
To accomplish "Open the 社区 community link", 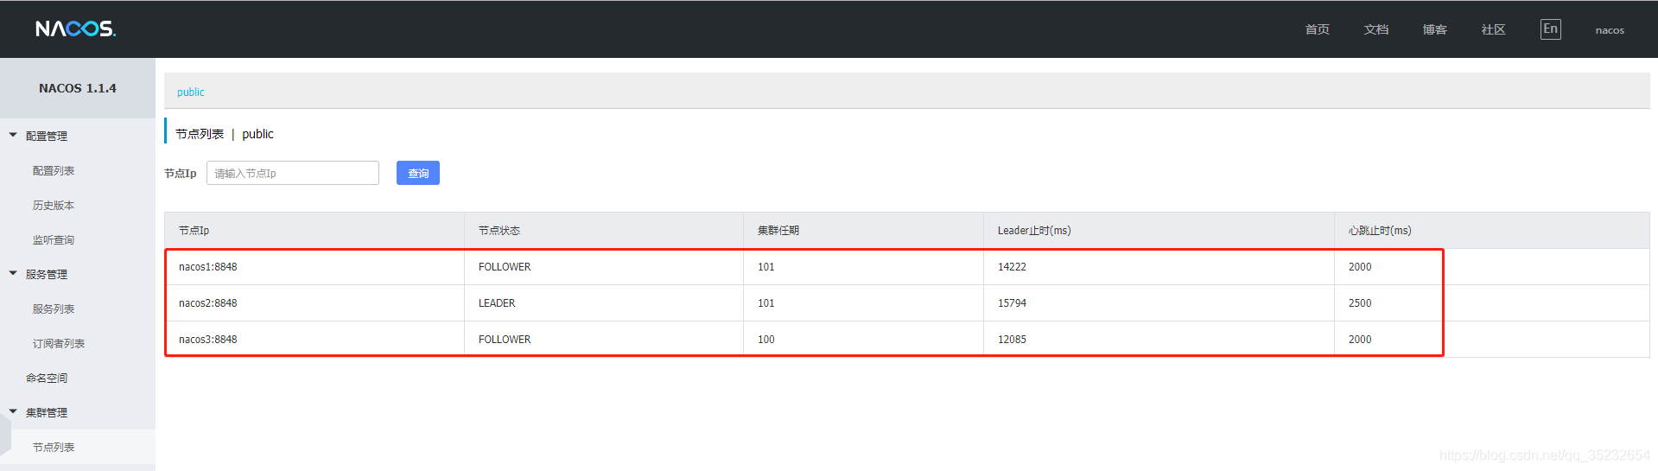I will tap(1493, 29).
